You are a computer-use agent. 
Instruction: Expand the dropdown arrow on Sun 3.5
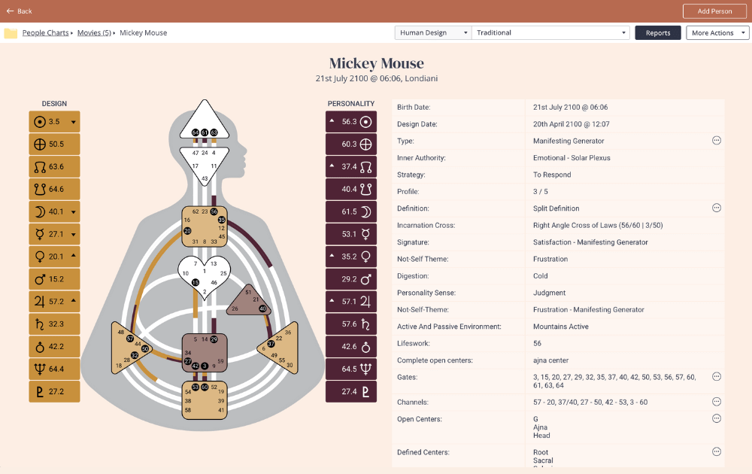click(72, 121)
